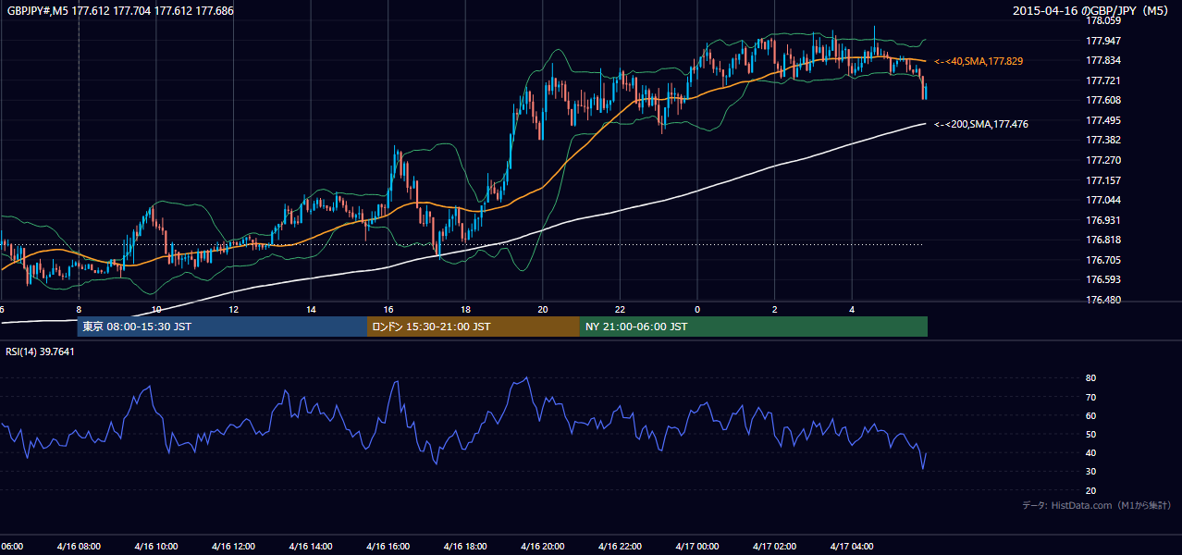Click price axis value 178.059
The width and height of the screenshot is (1182, 555).
point(1103,20)
